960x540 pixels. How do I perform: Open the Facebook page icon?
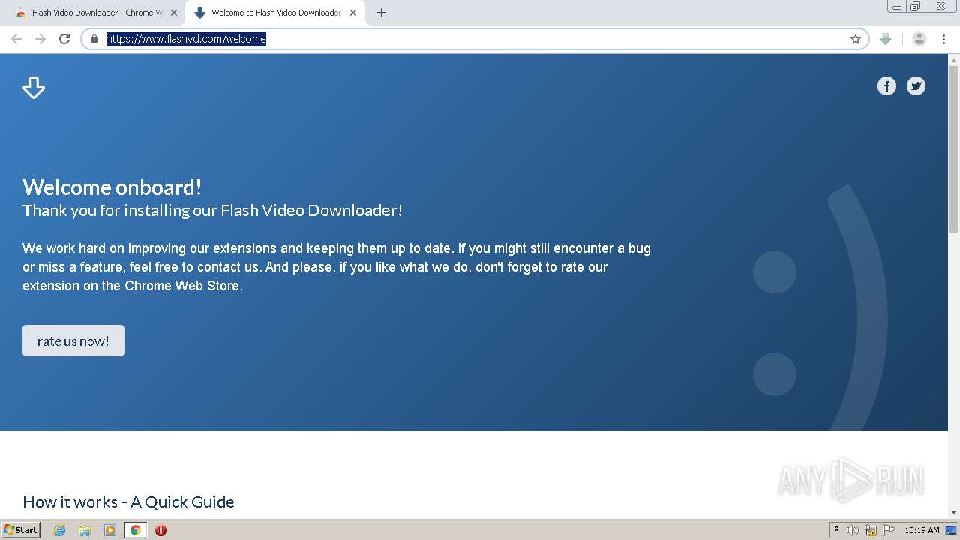point(886,85)
